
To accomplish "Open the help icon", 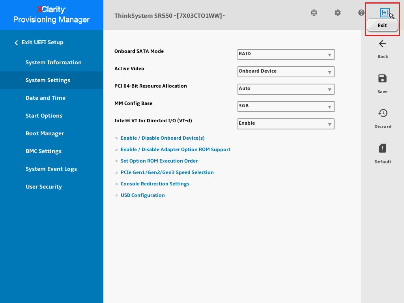I will tap(361, 13).
